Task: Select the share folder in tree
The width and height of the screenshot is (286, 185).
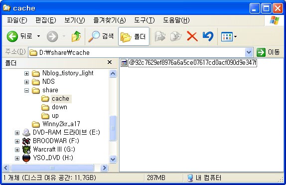Action: click(x=50, y=90)
